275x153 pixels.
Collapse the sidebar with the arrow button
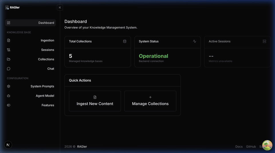click(60, 7)
